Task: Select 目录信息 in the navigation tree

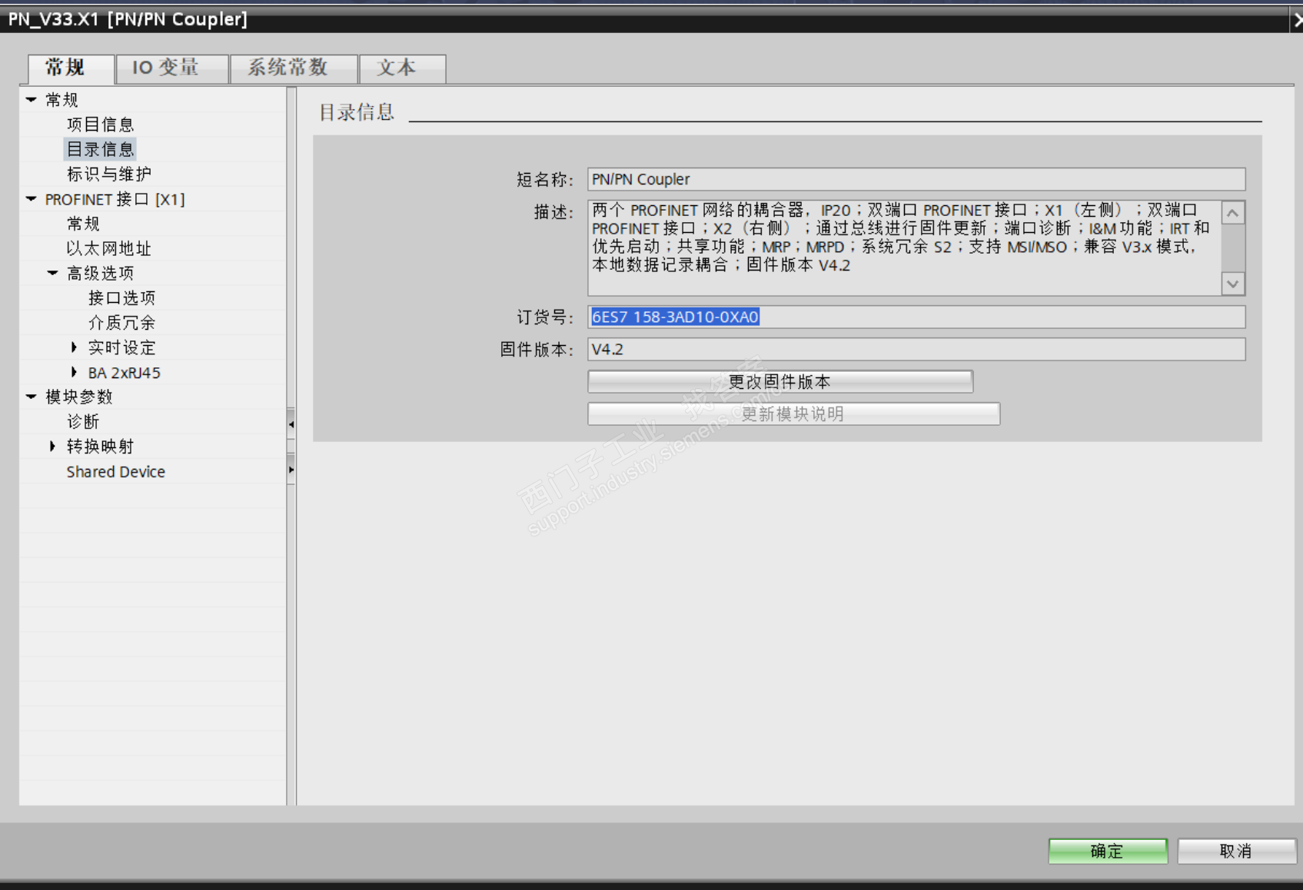Action: pyautogui.click(x=100, y=149)
